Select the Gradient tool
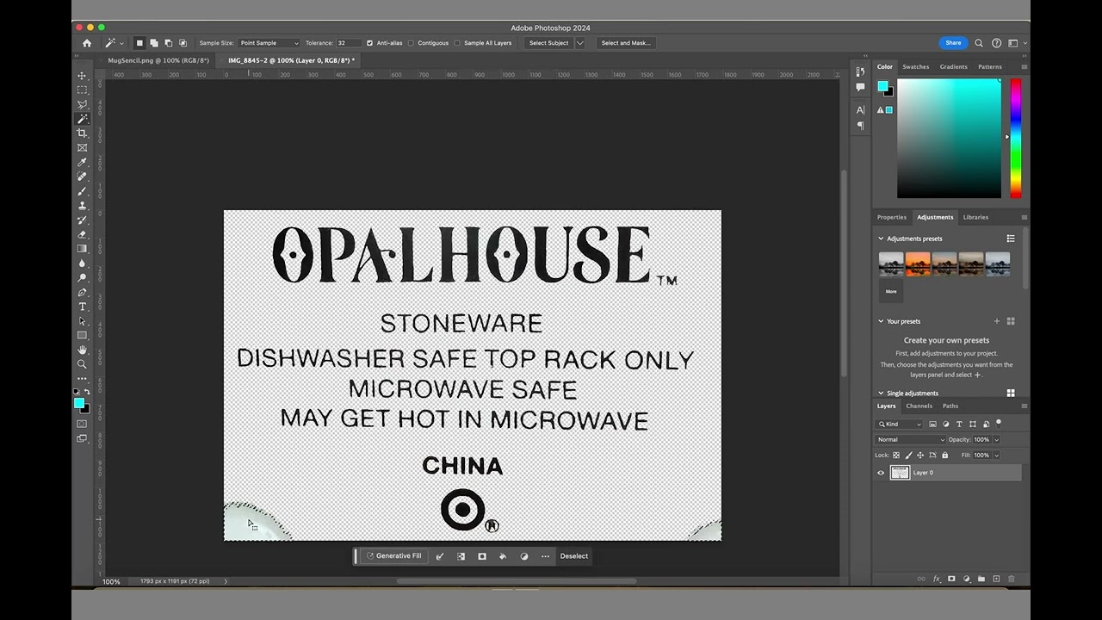The width and height of the screenshot is (1102, 620). click(83, 249)
